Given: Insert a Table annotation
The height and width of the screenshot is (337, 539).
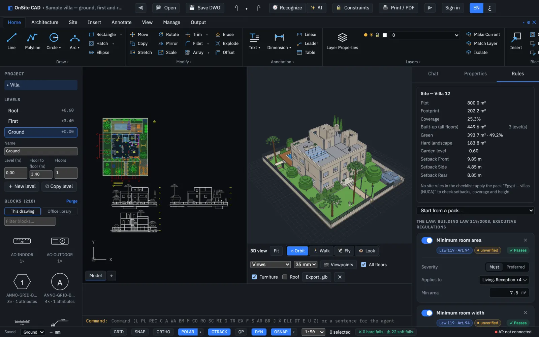Looking at the screenshot, I should coord(306,53).
